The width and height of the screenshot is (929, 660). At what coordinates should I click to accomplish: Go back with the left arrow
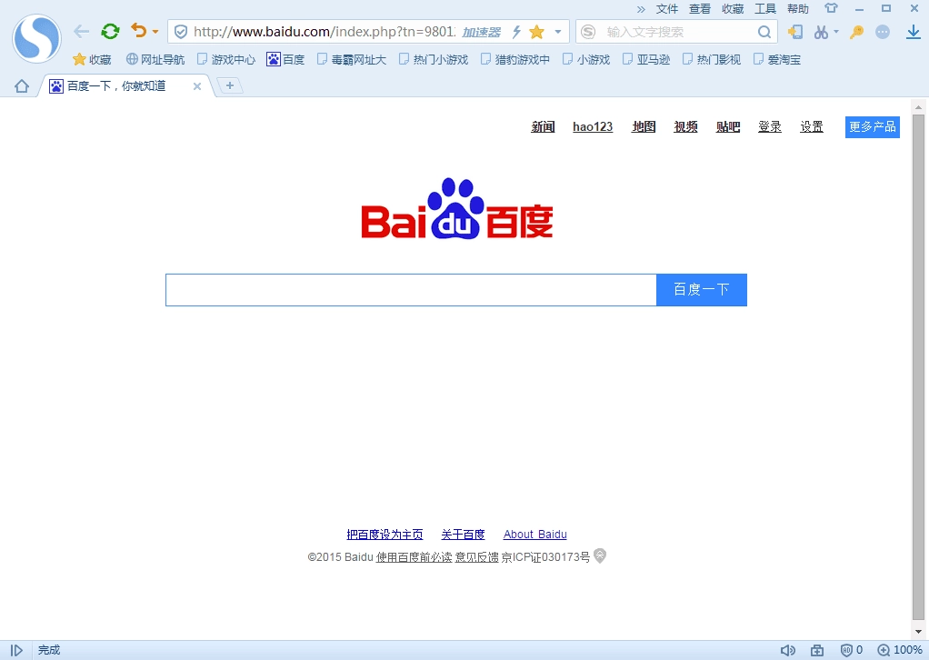(x=81, y=32)
